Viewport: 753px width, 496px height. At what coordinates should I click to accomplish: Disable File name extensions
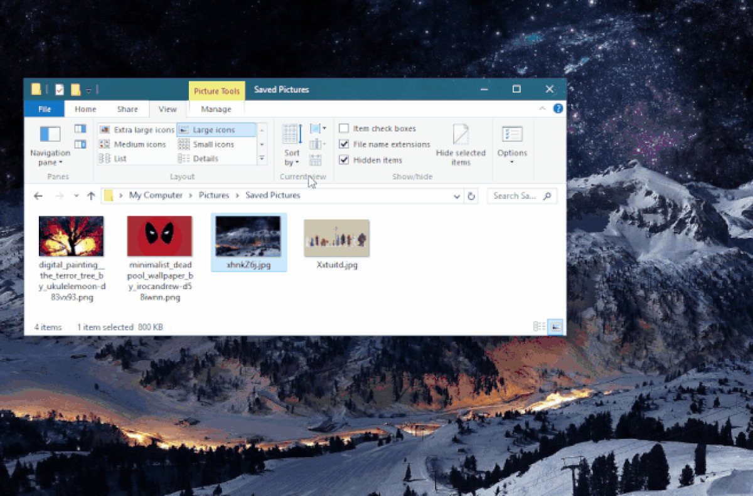click(344, 144)
